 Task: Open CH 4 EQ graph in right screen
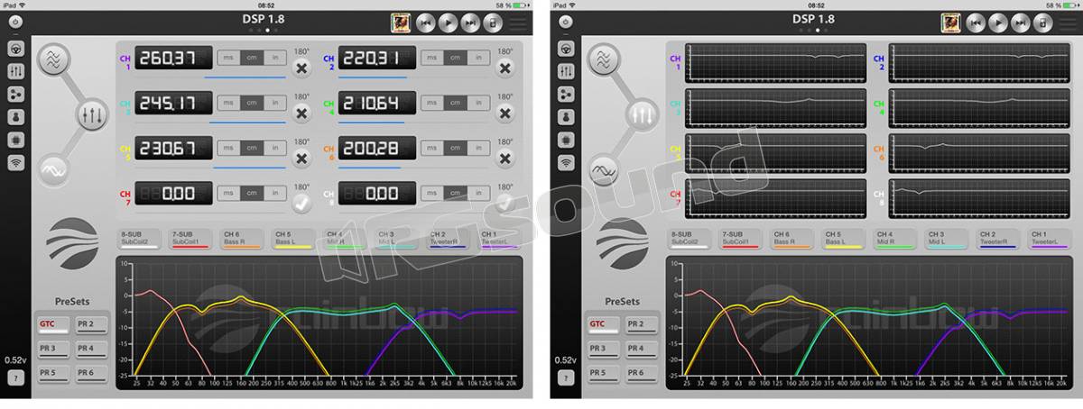[x=980, y=108]
